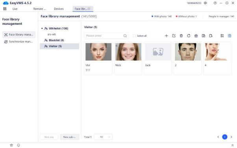Click the add person plus icon

tap(166, 36)
